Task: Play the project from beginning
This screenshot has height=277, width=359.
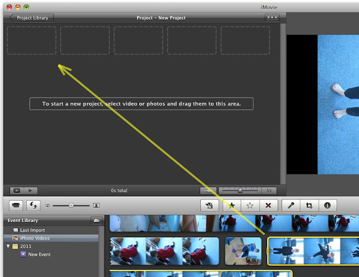Action: [x=30, y=191]
